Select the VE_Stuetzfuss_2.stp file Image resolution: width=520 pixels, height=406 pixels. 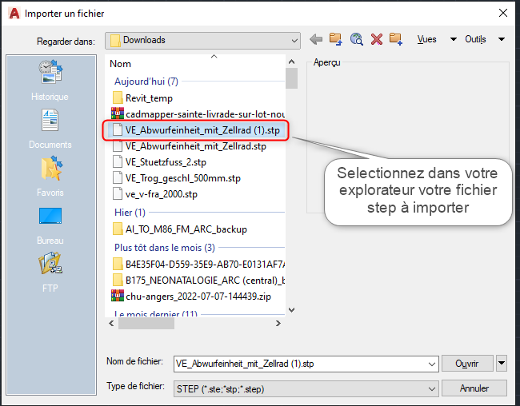pos(160,161)
